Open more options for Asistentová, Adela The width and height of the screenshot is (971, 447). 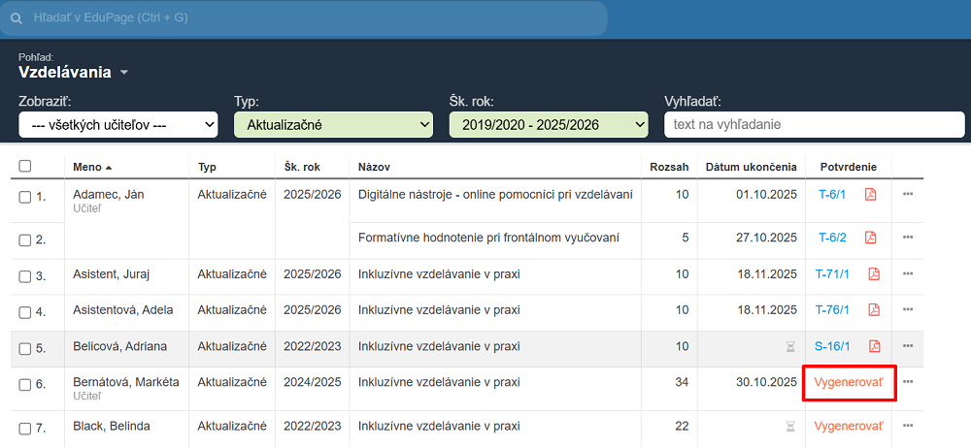pyautogui.click(x=908, y=310)
